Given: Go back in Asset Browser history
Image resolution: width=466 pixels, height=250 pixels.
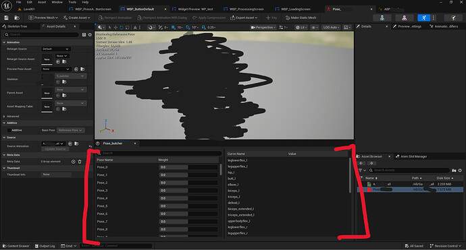Looking at the screenshot, I should tap(361, 163).
